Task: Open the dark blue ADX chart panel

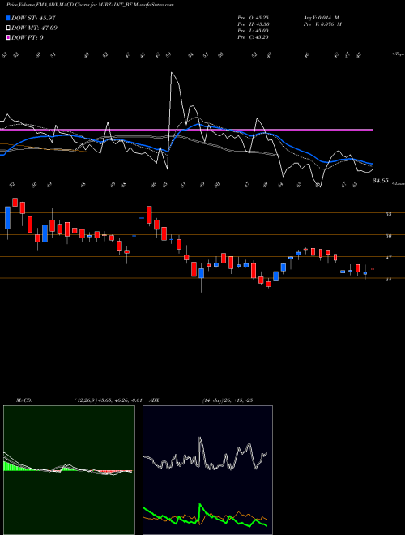Action: pyautogui.click(x=207, y=470)
